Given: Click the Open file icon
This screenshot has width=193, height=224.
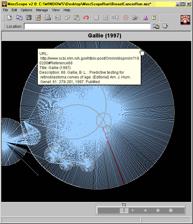Looking at the screenshot, I should pyautogui.click(x=19, y=17).
